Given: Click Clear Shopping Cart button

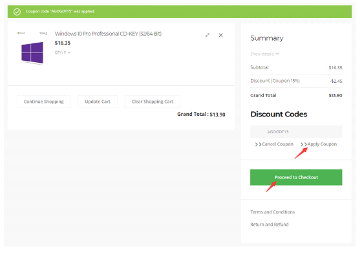Looking at the screenshot, I should 152,102.
